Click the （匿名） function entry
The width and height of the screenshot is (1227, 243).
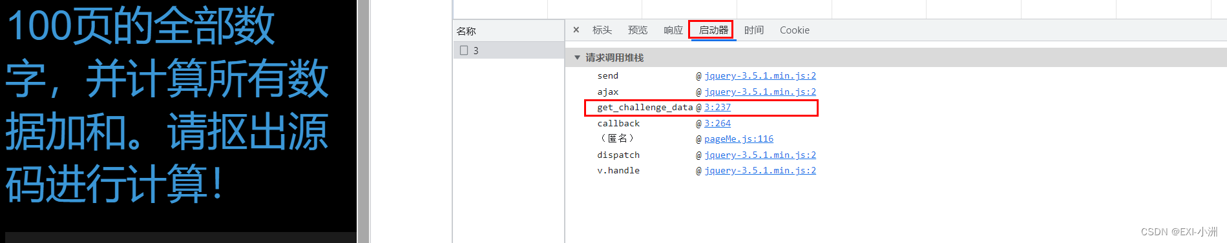(x=617, y=139)
